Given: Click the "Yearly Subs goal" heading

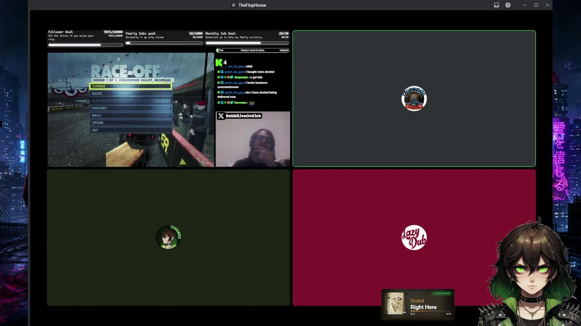Looking at the screenshot, I should tap(141, 34).
